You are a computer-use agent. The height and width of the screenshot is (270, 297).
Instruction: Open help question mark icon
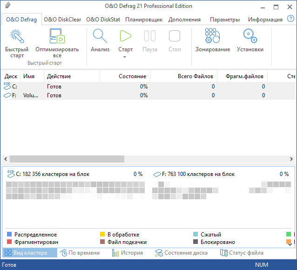pyautogui.click(x=290, y=19)
